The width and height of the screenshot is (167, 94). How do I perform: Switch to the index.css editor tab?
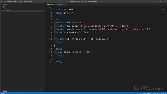(61, 4)
